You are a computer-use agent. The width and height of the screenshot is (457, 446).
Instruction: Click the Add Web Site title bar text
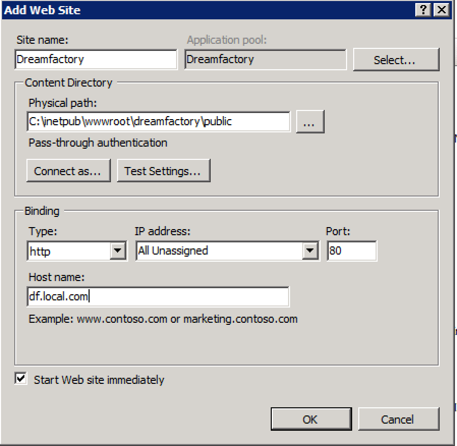[42, 10]
